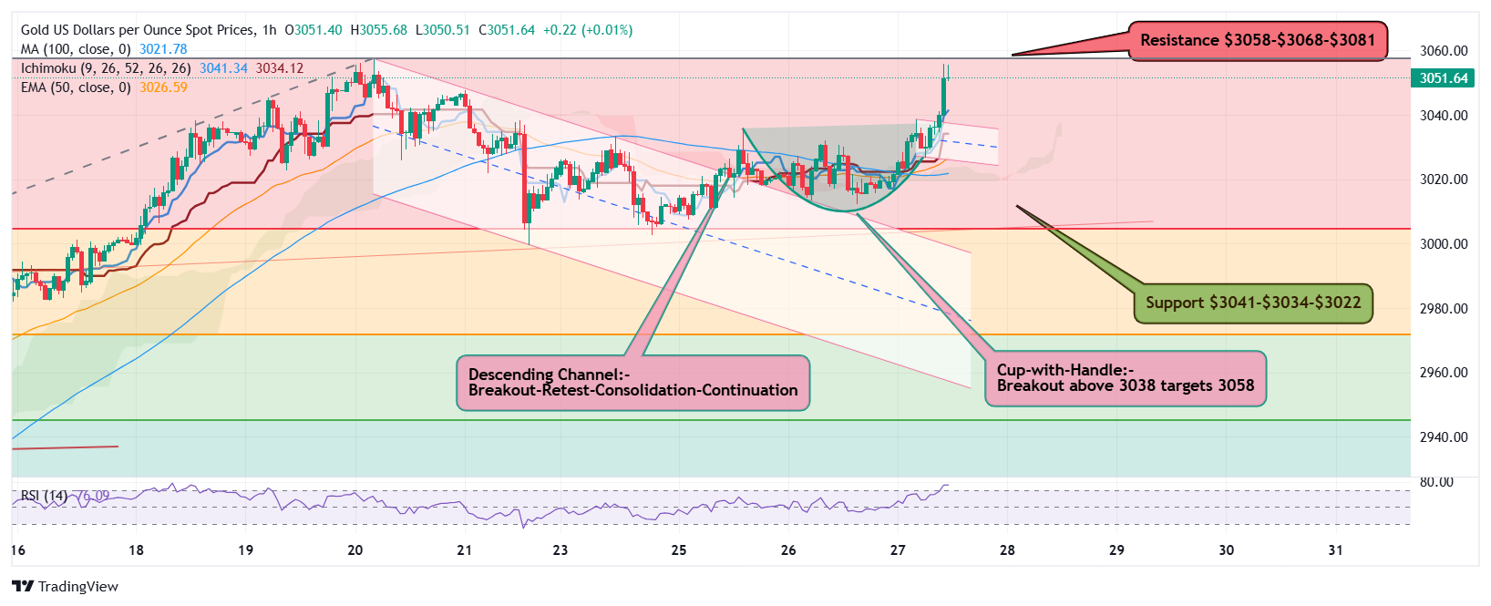Click the TradingView logo icon
The width and height of the screenshot is (1491, 606).
pyautogui.click(x=23, y=586)
